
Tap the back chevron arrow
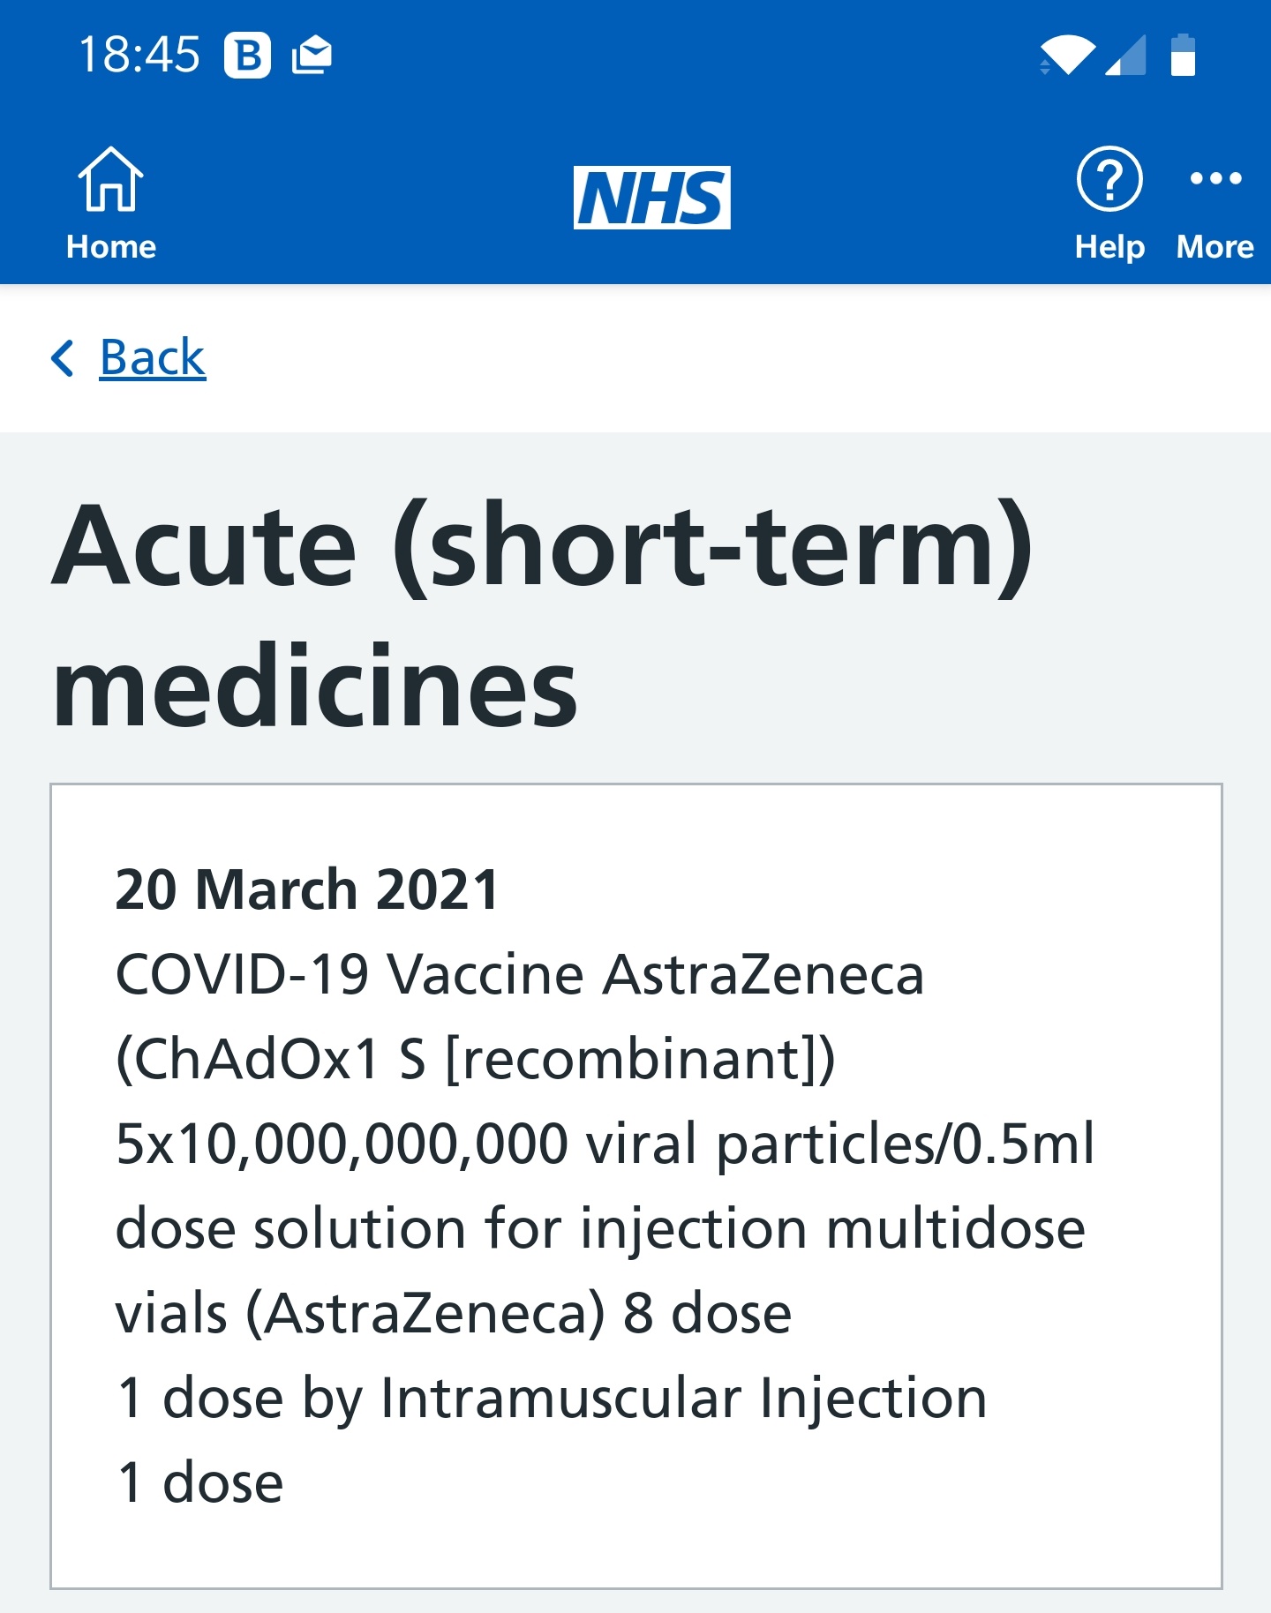(x=63, y=357)
